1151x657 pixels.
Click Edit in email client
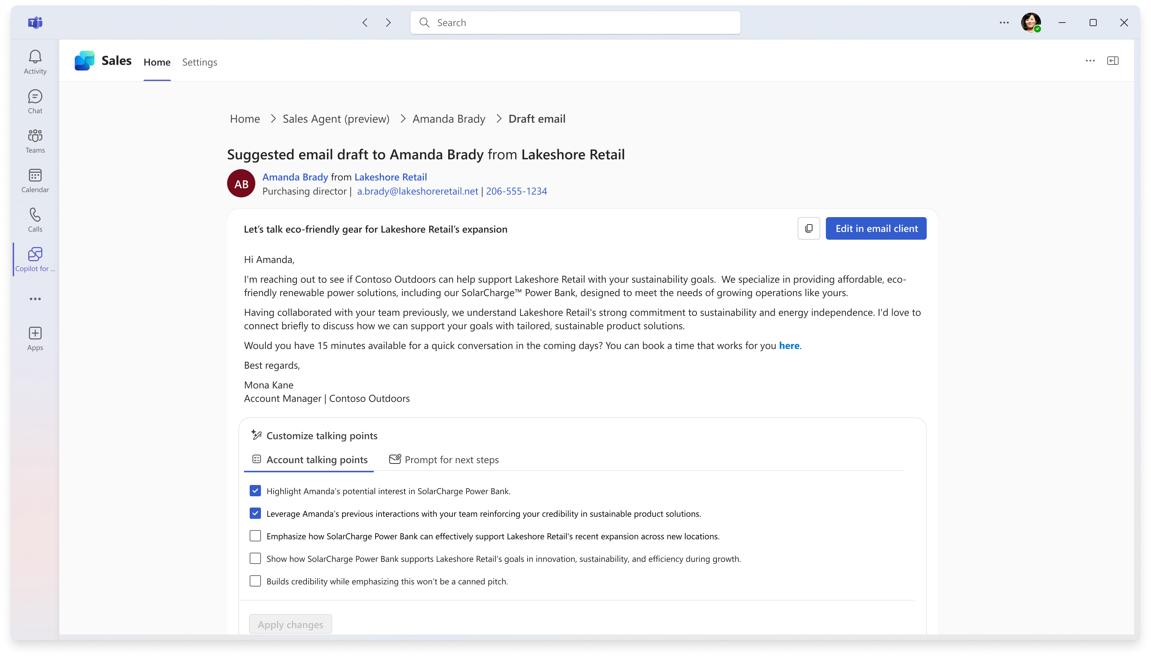click(x=876, y=228)
